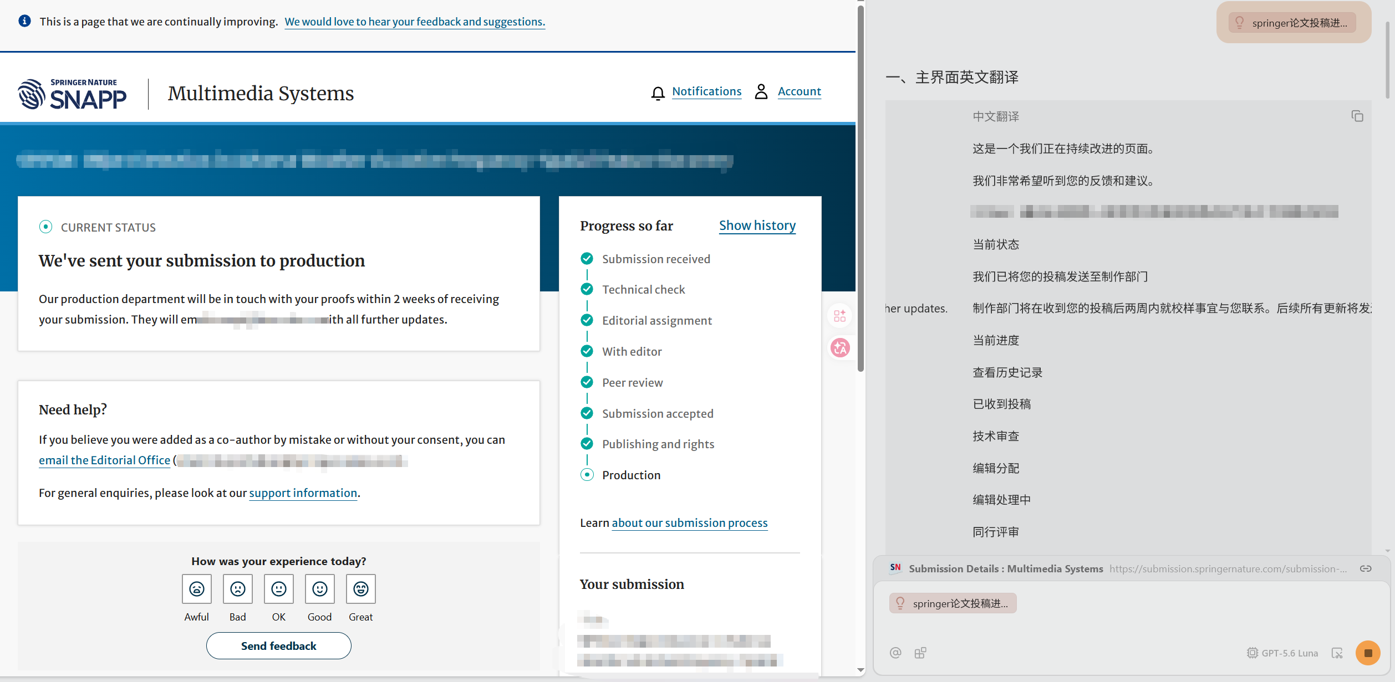Click the Your submission heading

point(632,584)
